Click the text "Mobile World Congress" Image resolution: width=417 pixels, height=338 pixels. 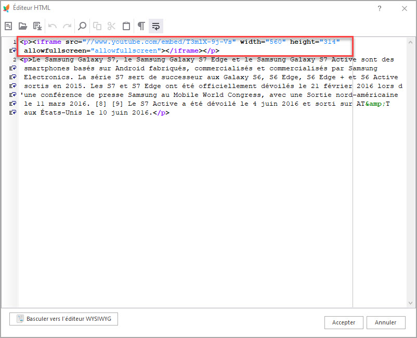217,95
